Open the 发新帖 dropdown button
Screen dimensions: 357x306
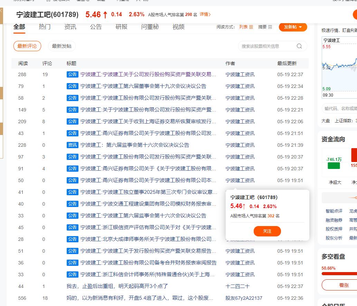click(x=293, y=27)
